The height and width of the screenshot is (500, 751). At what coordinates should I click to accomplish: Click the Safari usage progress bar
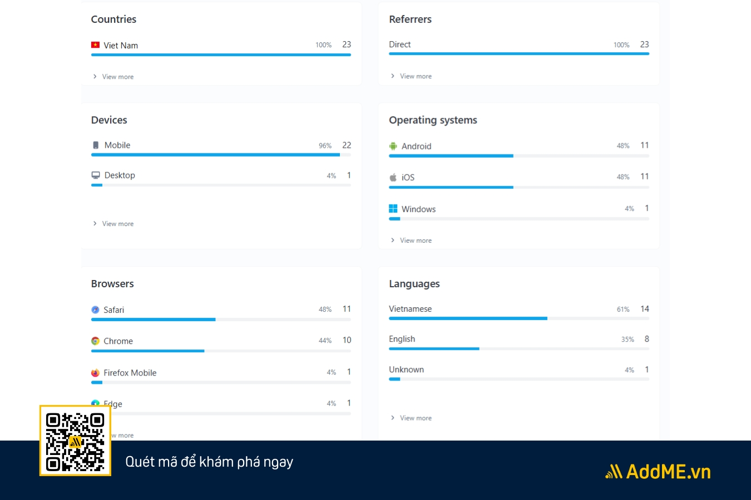click(221, 319)
